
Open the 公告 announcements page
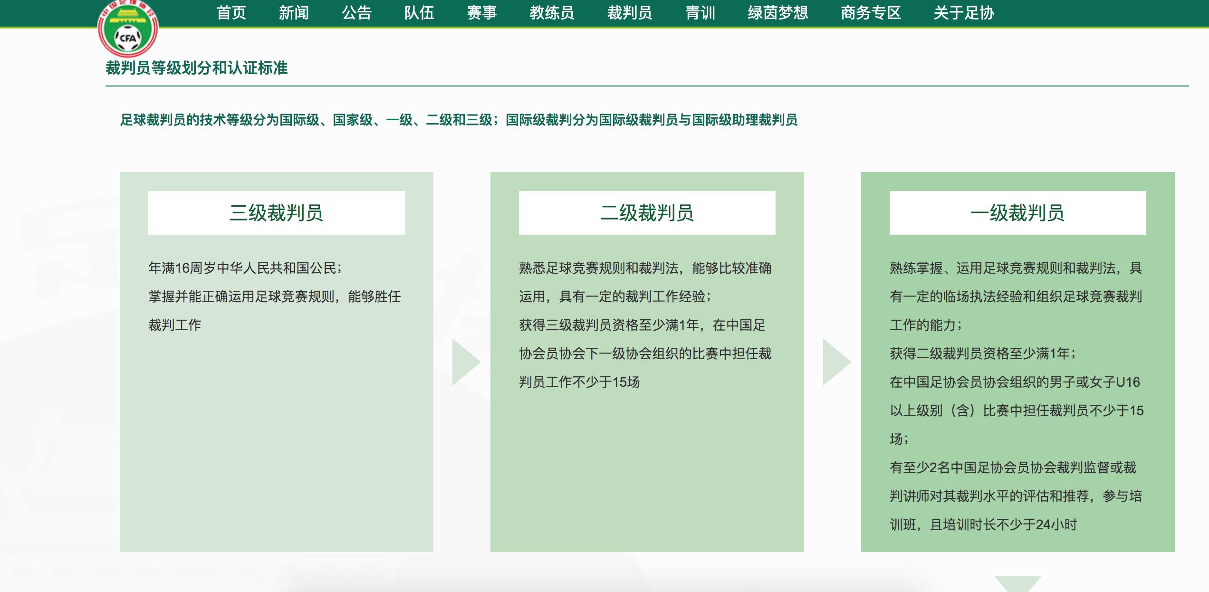(357, 13)
